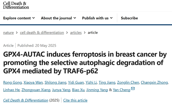
Task: Select author link Xiaoya Wan
Action: 33,82
